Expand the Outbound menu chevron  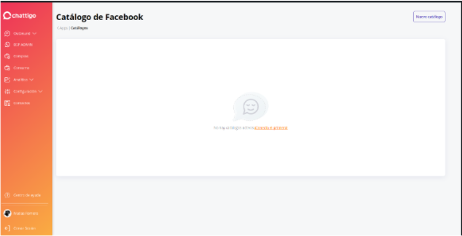[x=35, y=33]
